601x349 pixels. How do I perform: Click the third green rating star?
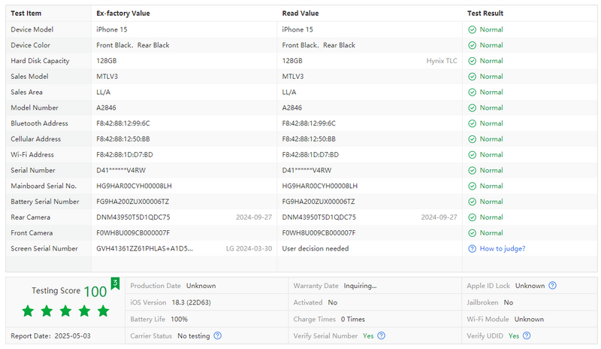(65, 311)
